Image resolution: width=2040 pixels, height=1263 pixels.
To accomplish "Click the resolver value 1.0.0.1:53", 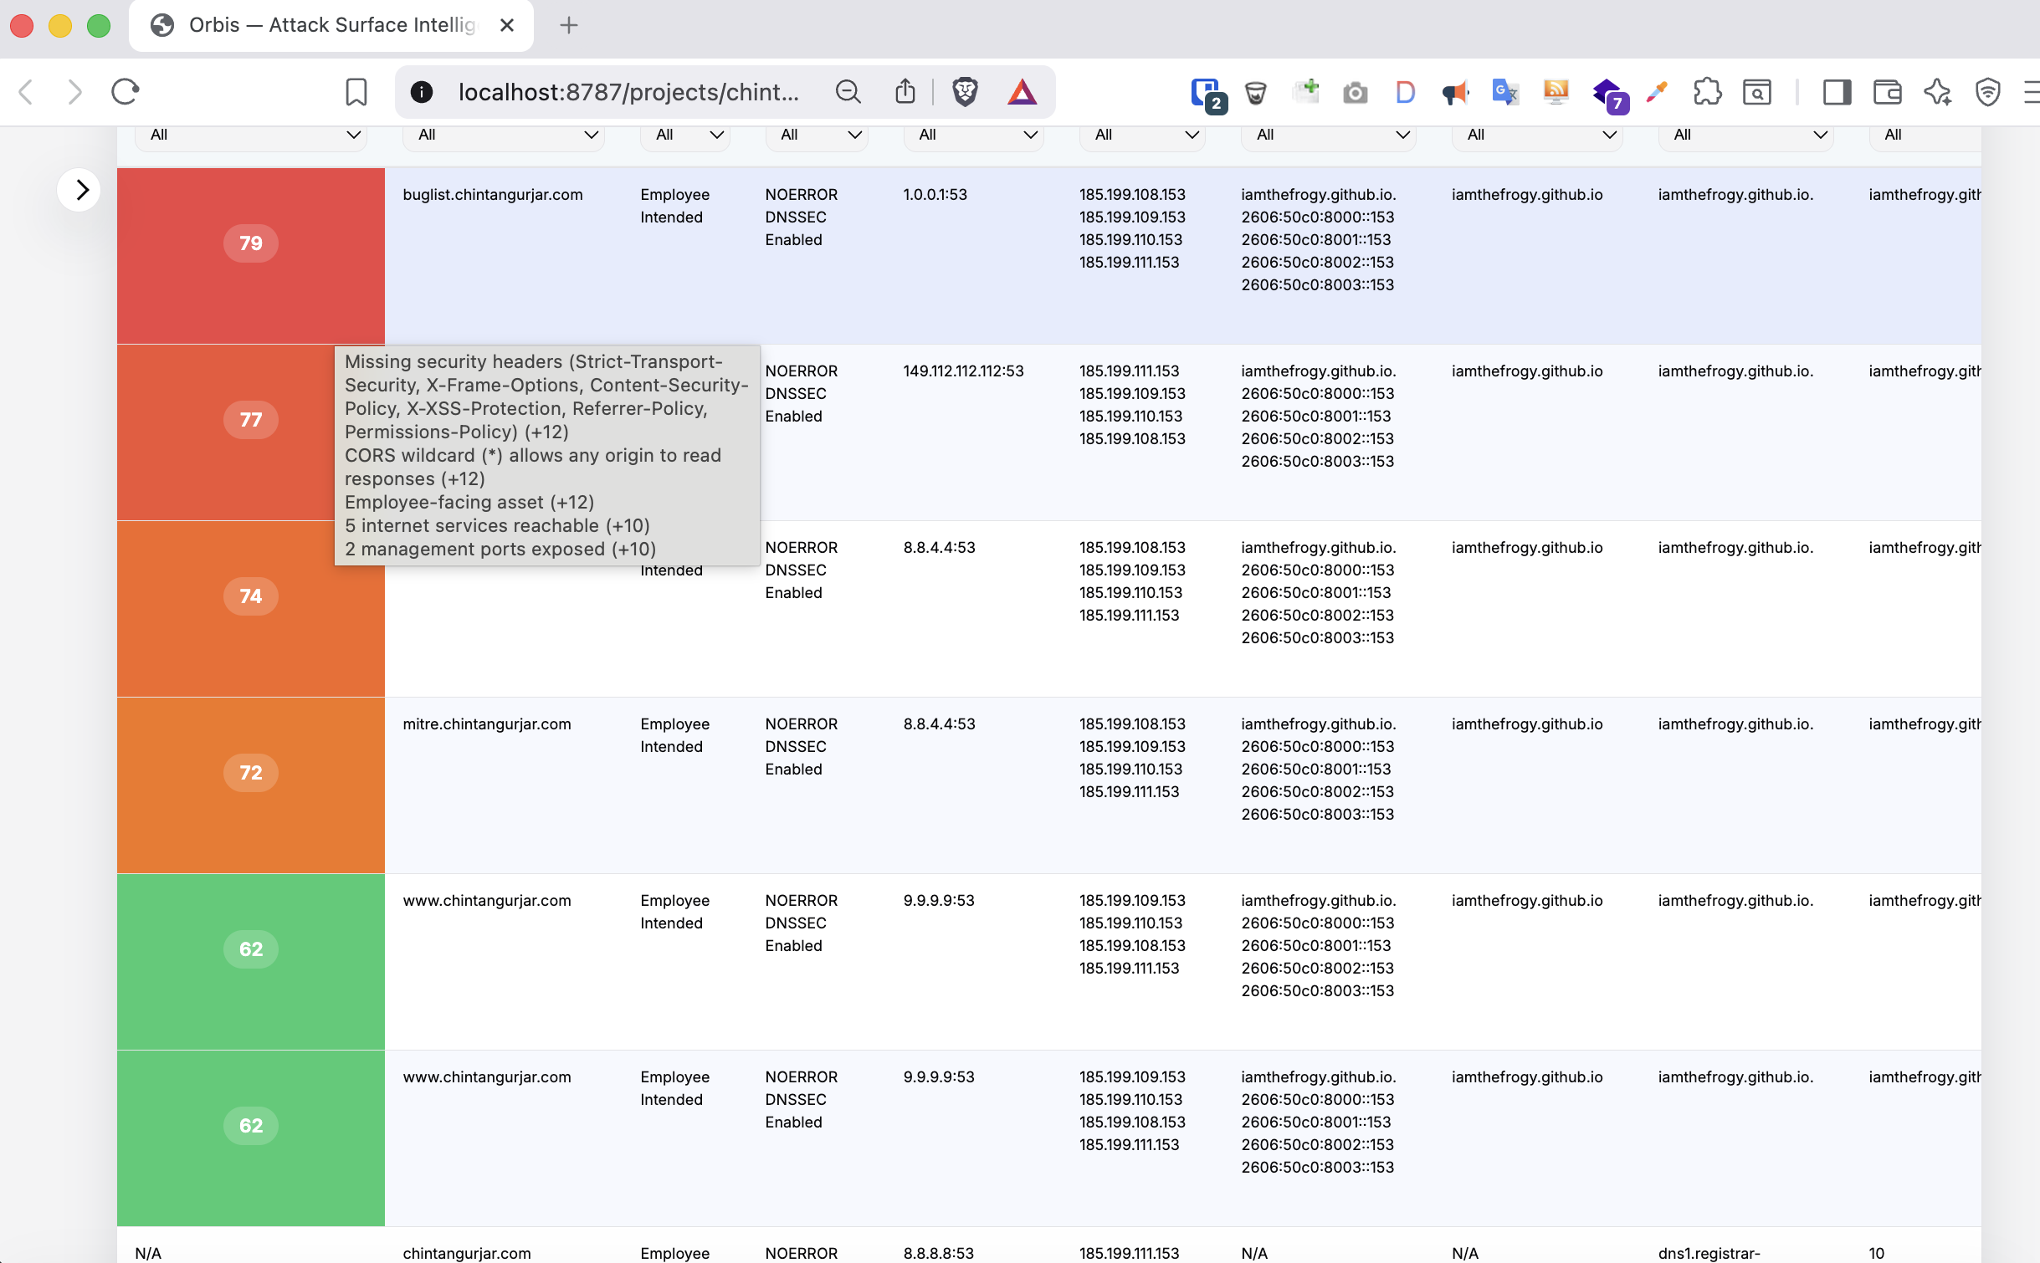I will point(935,195).
